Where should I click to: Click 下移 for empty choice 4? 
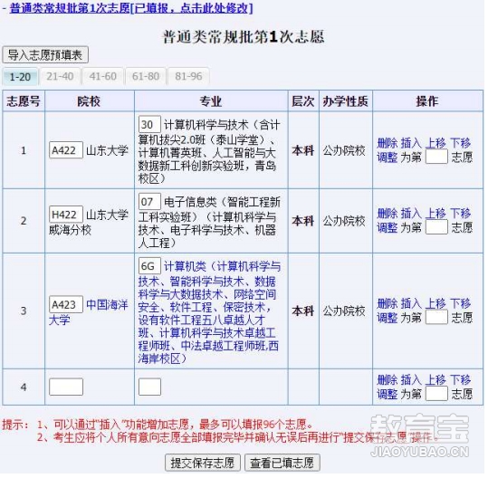(x=461, y=380)
